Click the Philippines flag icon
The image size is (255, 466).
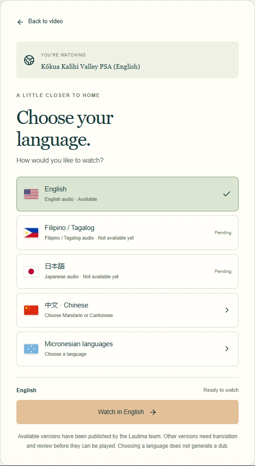pos(31,233)
